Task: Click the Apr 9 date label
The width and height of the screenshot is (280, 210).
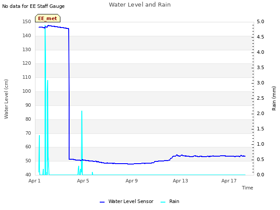Action: [x=132, y=181]
